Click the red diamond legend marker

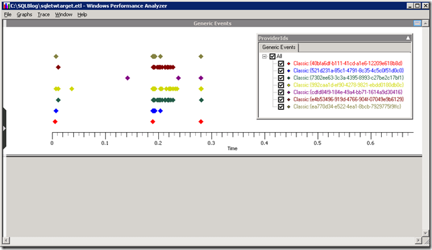coord(288,64)
